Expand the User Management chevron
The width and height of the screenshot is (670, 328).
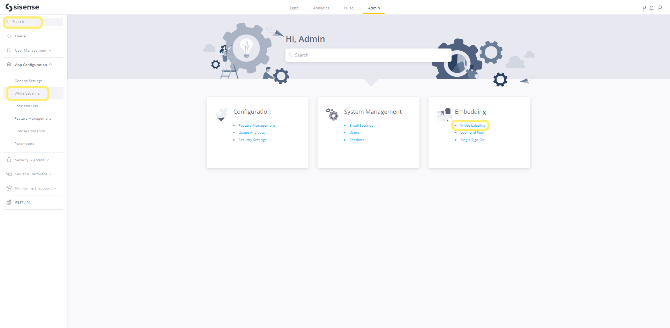pyautogui.click(x=50, y=51)
